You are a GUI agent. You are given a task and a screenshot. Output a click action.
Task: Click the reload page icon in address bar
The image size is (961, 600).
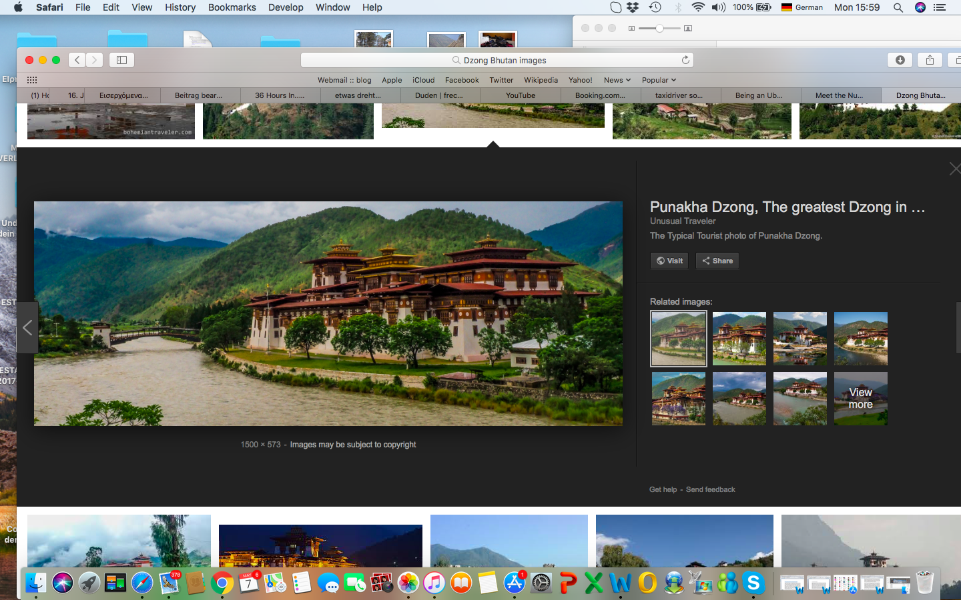pos(685,60)
